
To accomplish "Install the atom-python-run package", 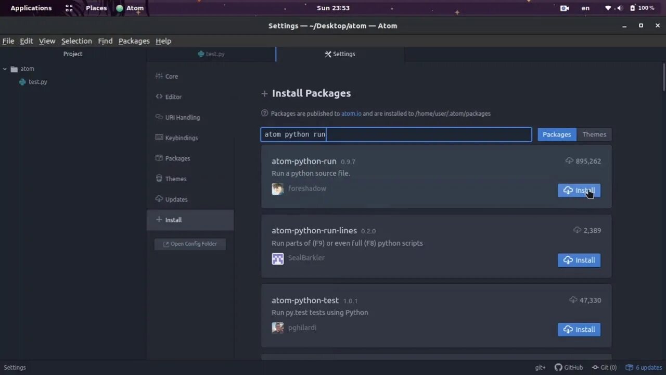I will 579,191.
